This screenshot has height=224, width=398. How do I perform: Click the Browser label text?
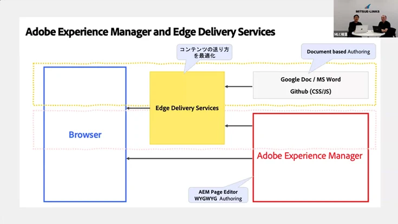pyautogui.click(x=85, y=134)
